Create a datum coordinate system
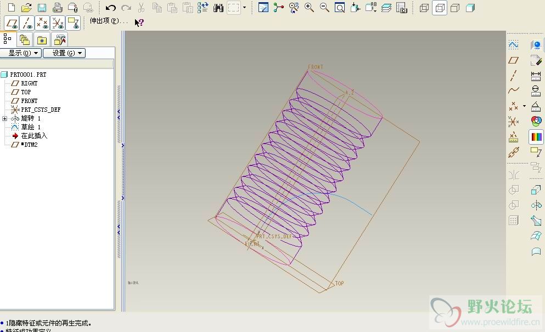 click(513, 122)
